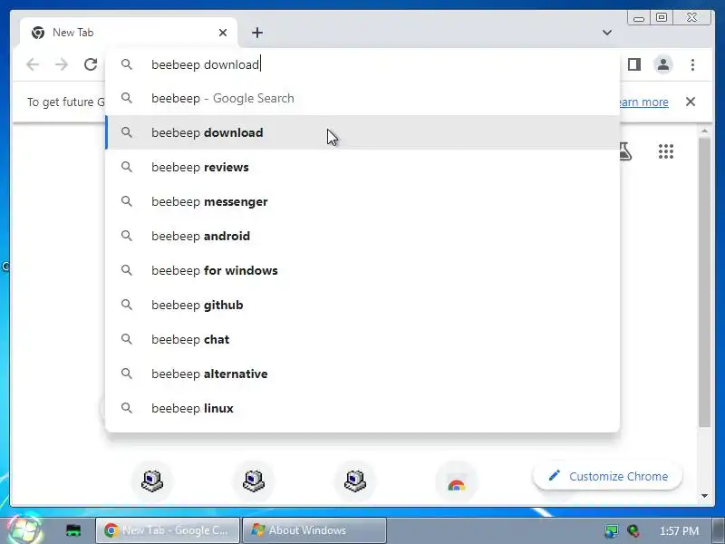This screenshot has height=544, width=725.
Task: Open Chrome three-dot menu
Action: (x=692, y=64)
